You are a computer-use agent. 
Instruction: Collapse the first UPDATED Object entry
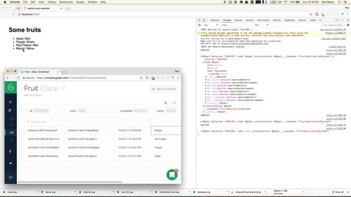[x=201, y=56]
